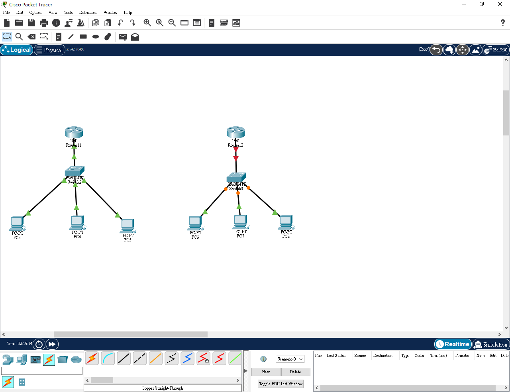Choose the blue Coaxial cable
The image size is (510, 392).
pyautogui.click(x=188, y=358)
